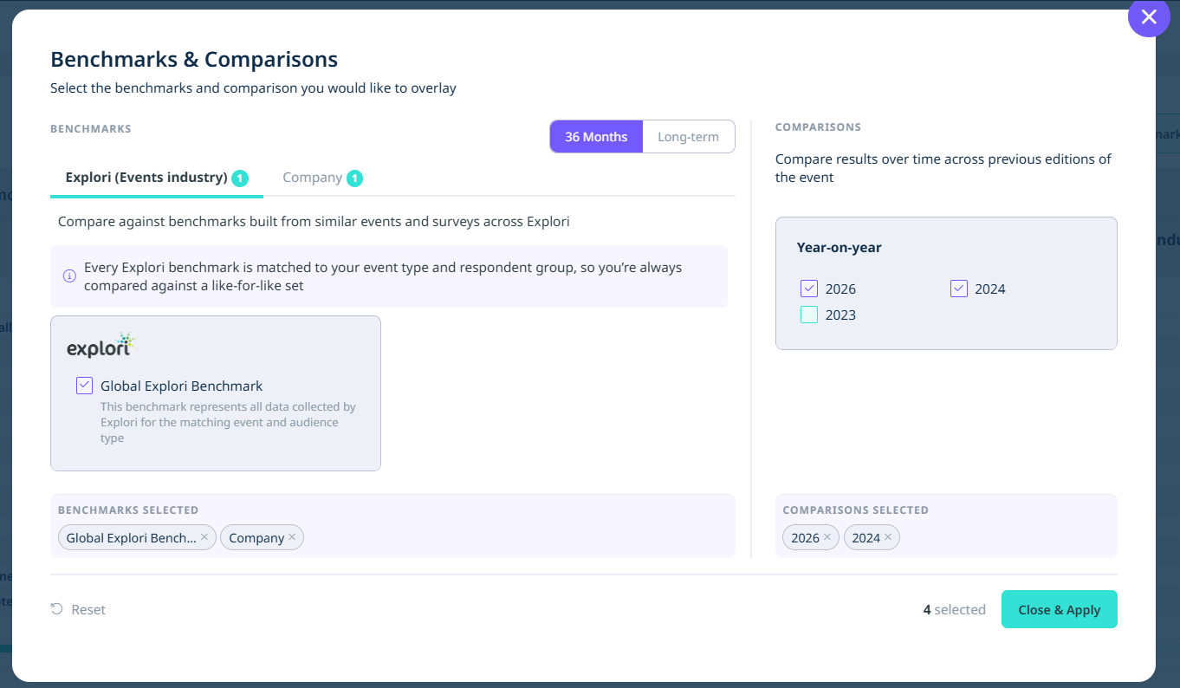Viewport: 1180px width, 688px height.
Task: Click the Reset circular arrow icon
Action: click(57, 609)
